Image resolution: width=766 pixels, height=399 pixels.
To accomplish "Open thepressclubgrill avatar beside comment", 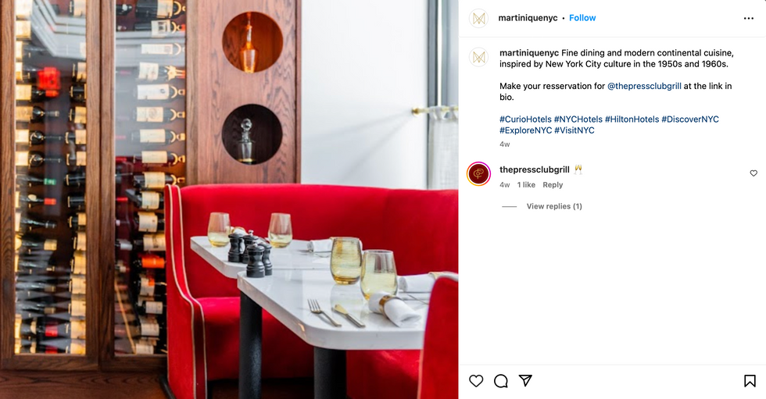I will (478, 173).
